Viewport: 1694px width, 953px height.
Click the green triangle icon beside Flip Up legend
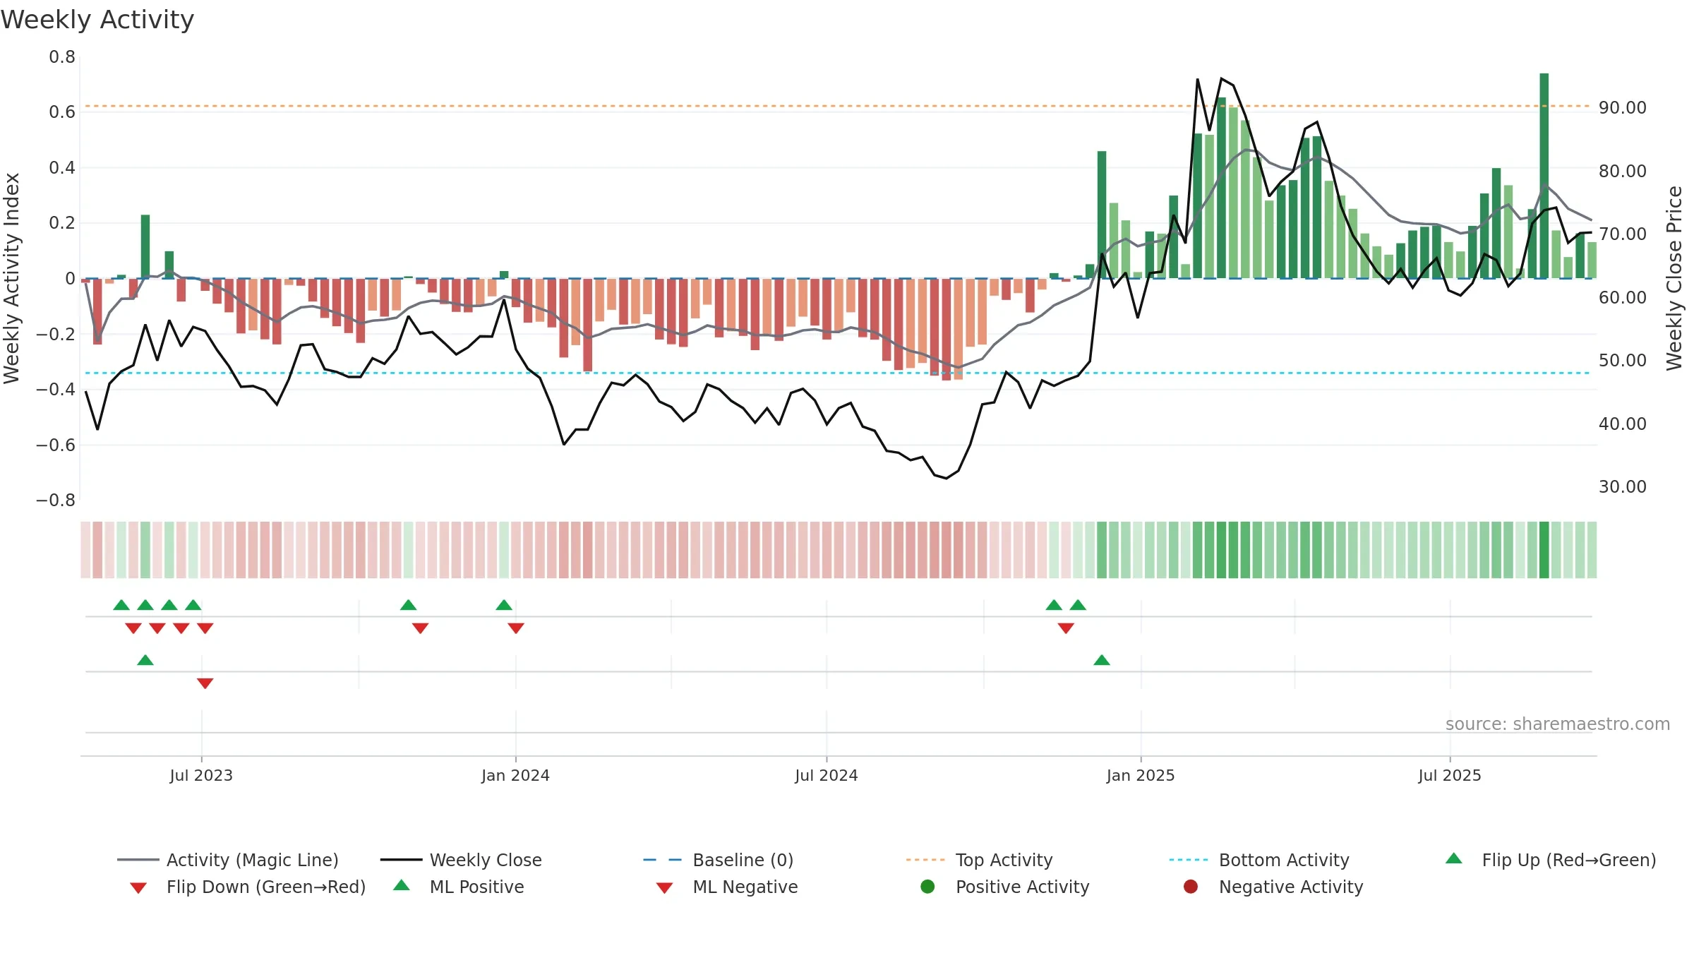pyautogui.click(x=1454, y=858)
